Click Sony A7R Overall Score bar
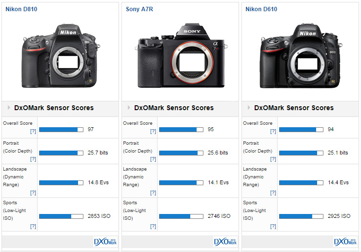361x252 pixels. pos(181,130)
